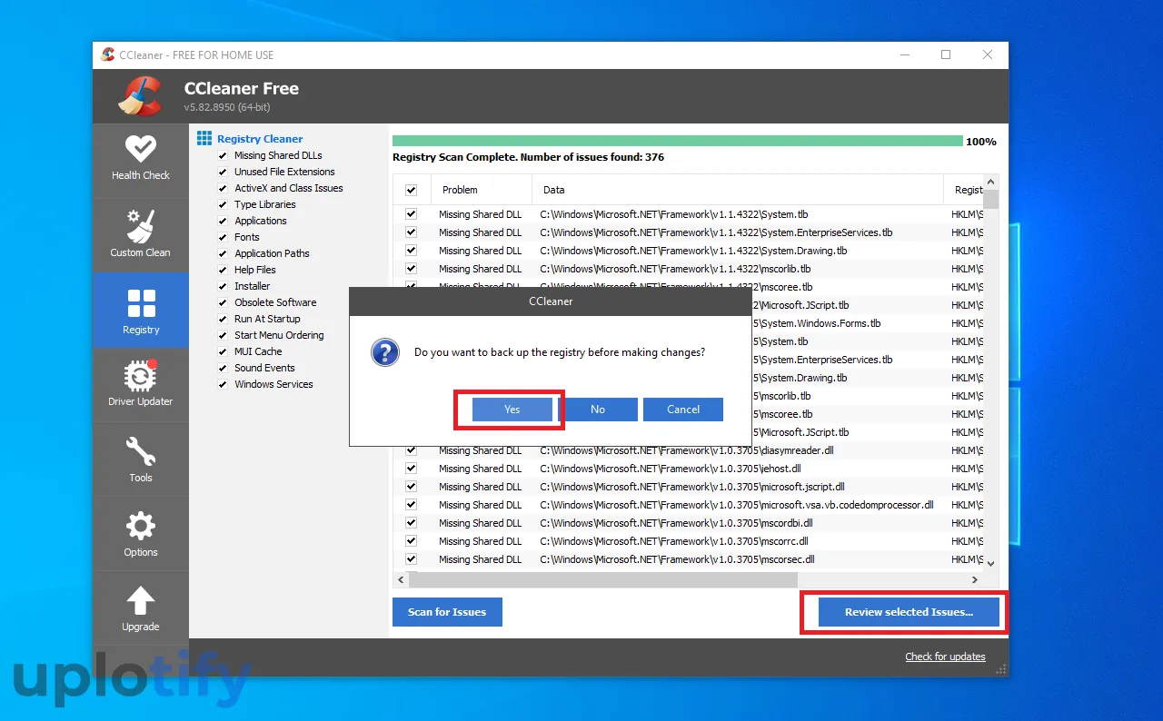
Task: Click the horizontal scrollbar left arrow
Action: pos(401,579)
